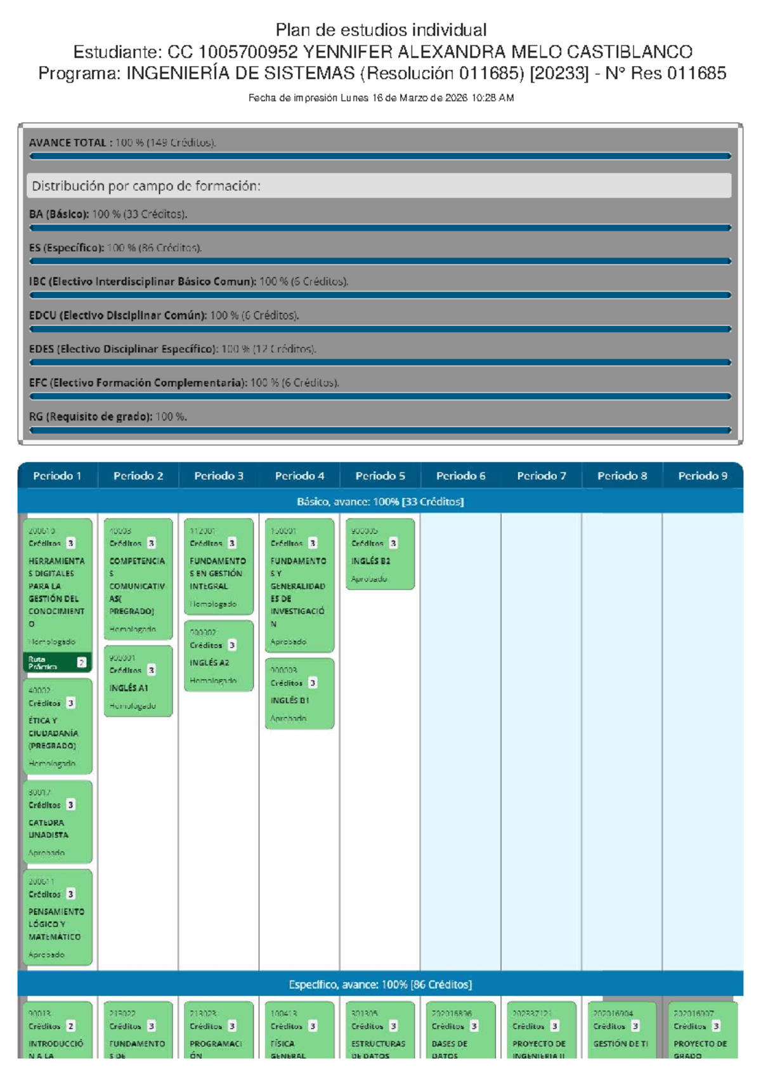This screenshot has width=761, height=1076.
Task: Click the EDCU Electivo Disciplinar Común bar
Action: pyautogui.click(x=380, y=329)
